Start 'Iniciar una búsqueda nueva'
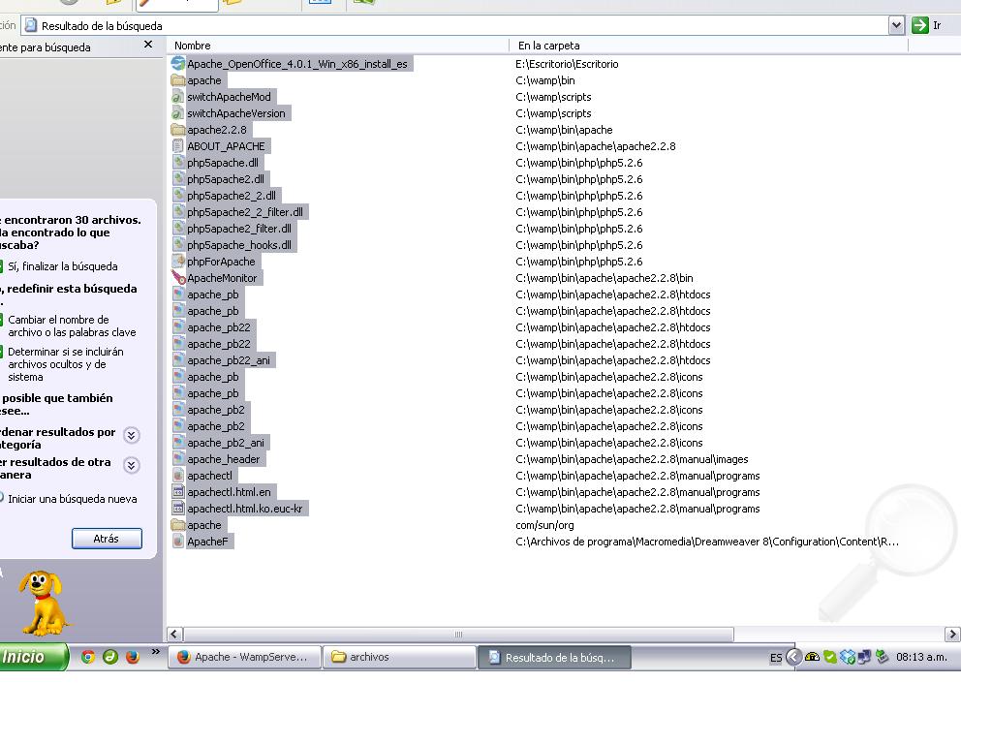Screen dimensions: 992x744 point(72,499)
